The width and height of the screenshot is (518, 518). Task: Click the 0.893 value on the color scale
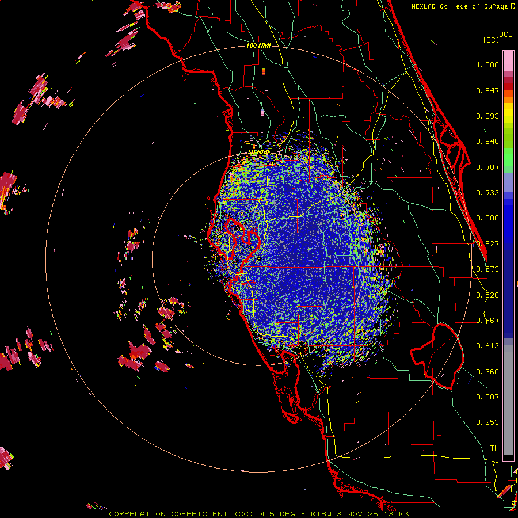[487, 116]
